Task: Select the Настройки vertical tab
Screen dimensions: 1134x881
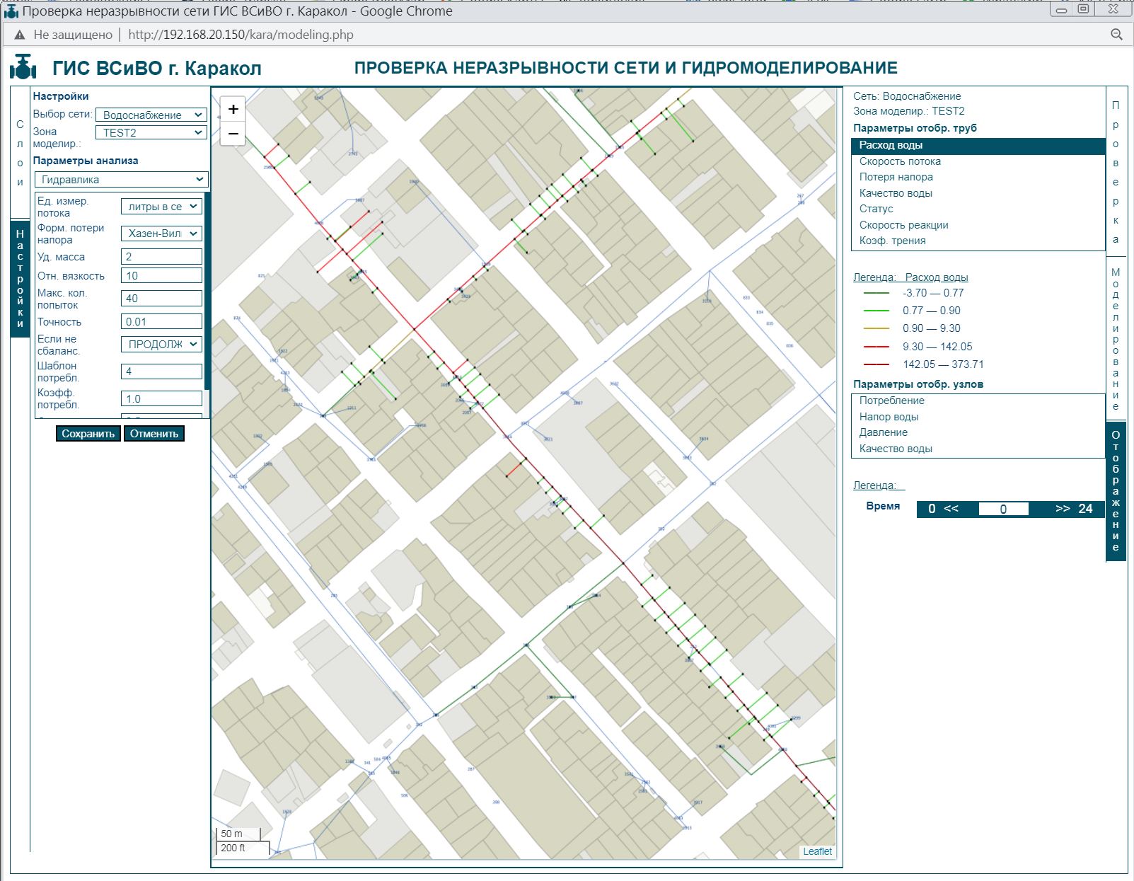Action: pyautogui.click(x=20, y=279)
